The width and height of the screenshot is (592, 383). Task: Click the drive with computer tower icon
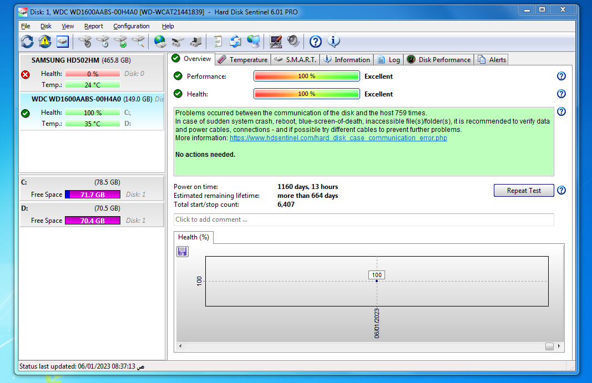tap(195, 42)
